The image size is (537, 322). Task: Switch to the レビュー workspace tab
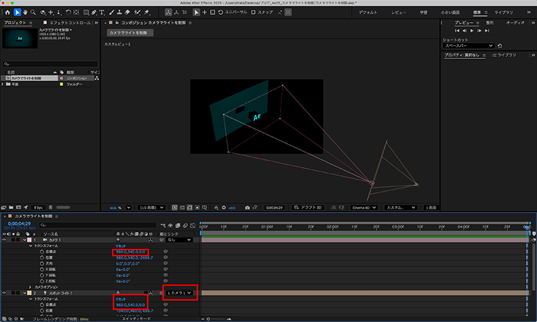pos(399,12)
